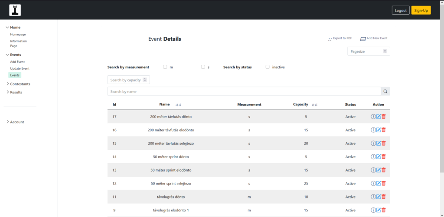Focus the Search by capacity field

[x=128, y=80]
